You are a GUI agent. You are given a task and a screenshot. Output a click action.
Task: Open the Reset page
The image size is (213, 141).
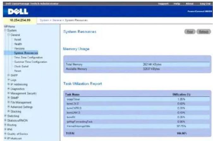tap(18, 71)
